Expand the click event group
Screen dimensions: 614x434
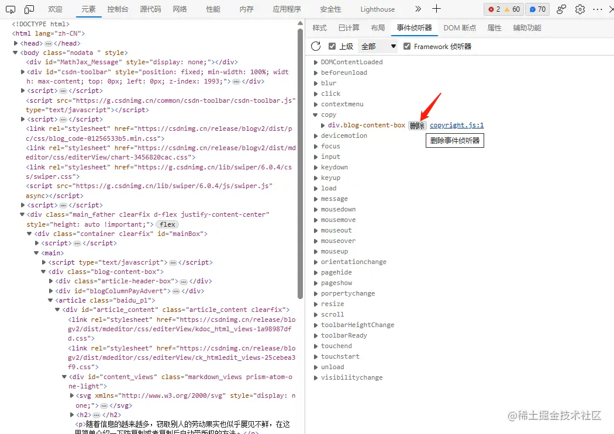tap(316, 94)
